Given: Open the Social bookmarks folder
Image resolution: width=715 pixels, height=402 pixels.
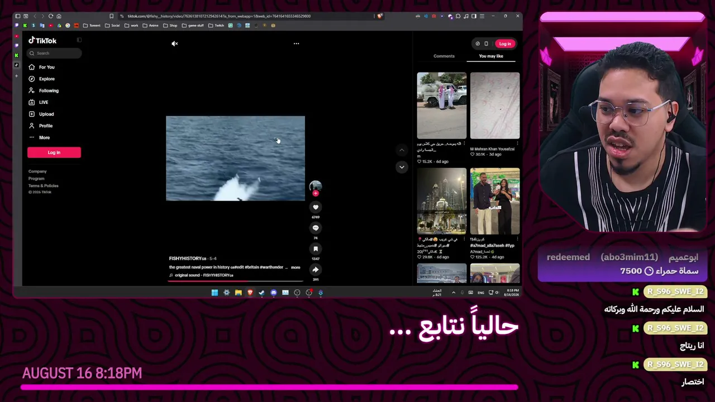Looking at the screenshot, I should (x=112, y=26).
